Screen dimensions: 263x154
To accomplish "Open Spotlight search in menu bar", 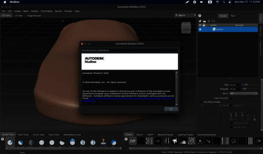I will point(224,2).
